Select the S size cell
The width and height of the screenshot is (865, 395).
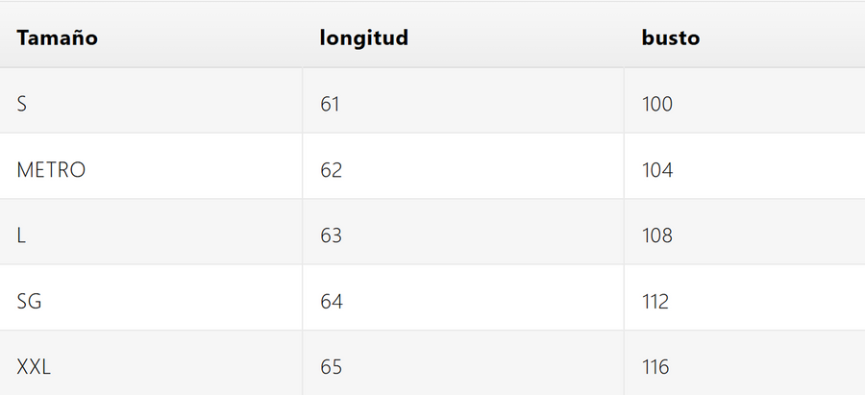(22, 104)
